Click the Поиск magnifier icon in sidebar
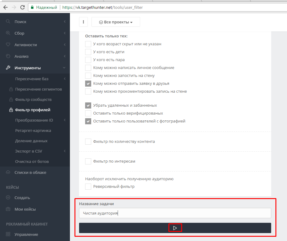Screen dimensions: 287x241 (8, 22)
